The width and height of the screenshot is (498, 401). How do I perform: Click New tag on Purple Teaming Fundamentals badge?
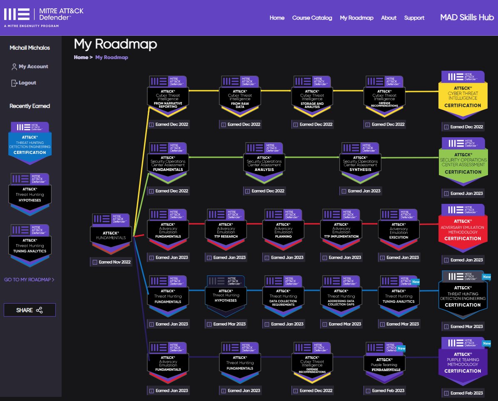pyautogui.click(x=401, y=348)
